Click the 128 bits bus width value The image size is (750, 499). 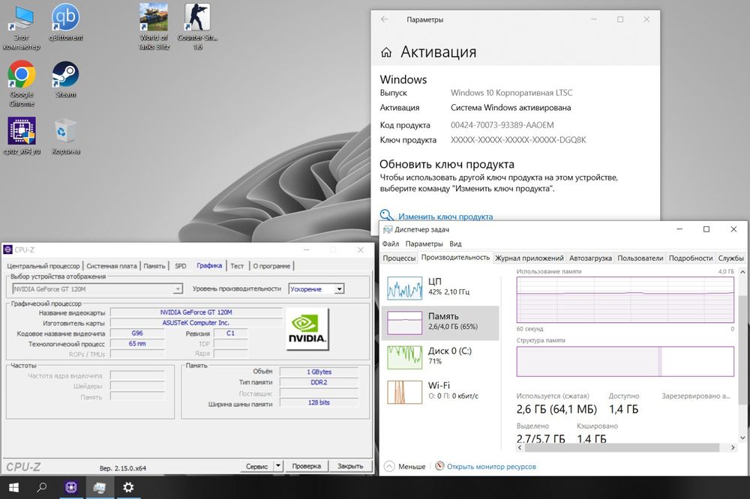[x=319, y=402]
